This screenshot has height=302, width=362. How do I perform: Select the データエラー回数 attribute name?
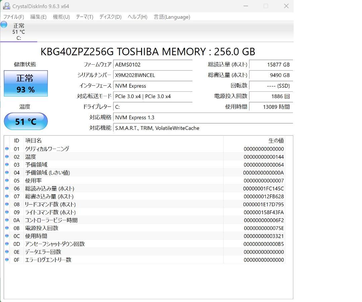(43, 252)
